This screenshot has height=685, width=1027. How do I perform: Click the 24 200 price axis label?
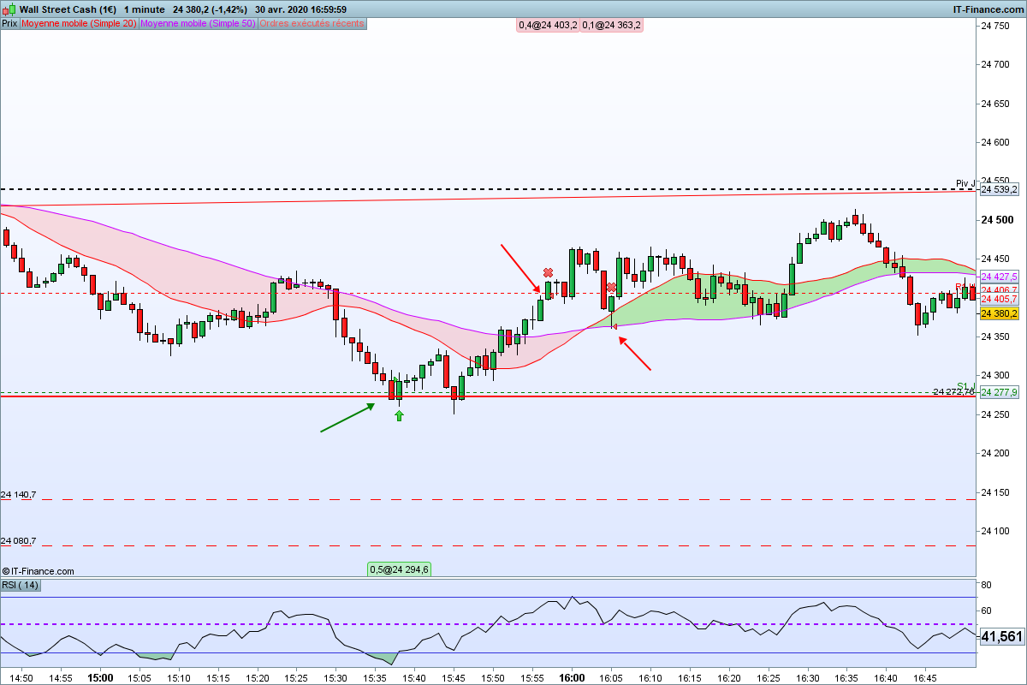pos(996,453)
